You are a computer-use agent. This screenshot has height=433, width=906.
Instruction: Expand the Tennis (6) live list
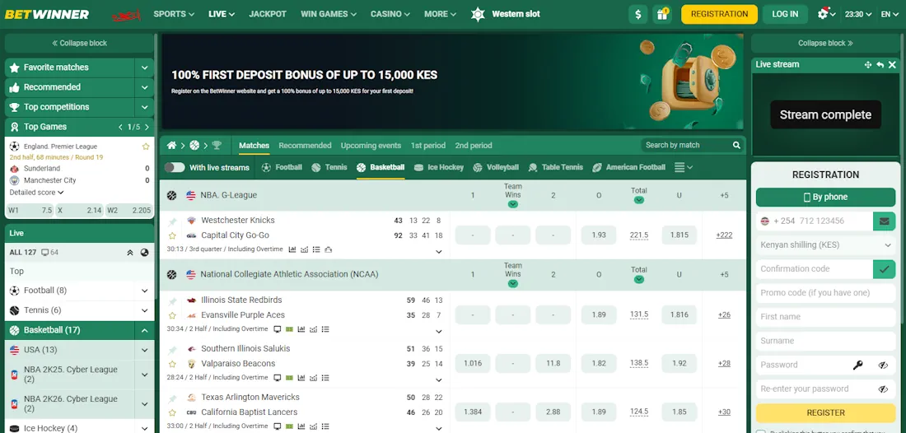(x=144, y=310)
